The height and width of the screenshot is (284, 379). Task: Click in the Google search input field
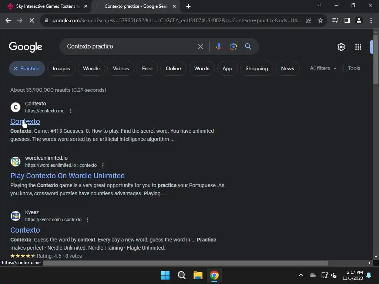[x=131, y=46]
